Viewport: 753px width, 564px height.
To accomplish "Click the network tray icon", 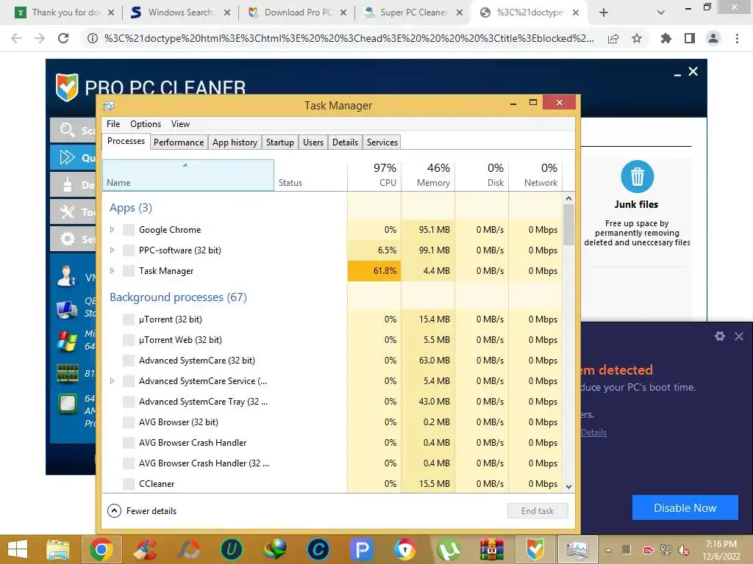I will coord(666,550).
